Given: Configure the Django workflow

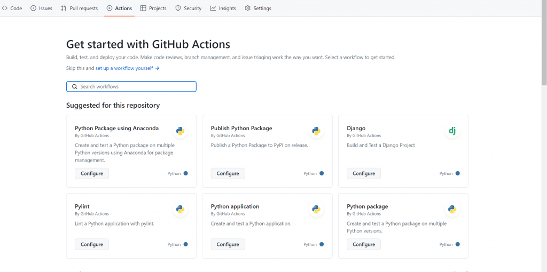Looking at the screenshot, I should (x=364, y=173).
